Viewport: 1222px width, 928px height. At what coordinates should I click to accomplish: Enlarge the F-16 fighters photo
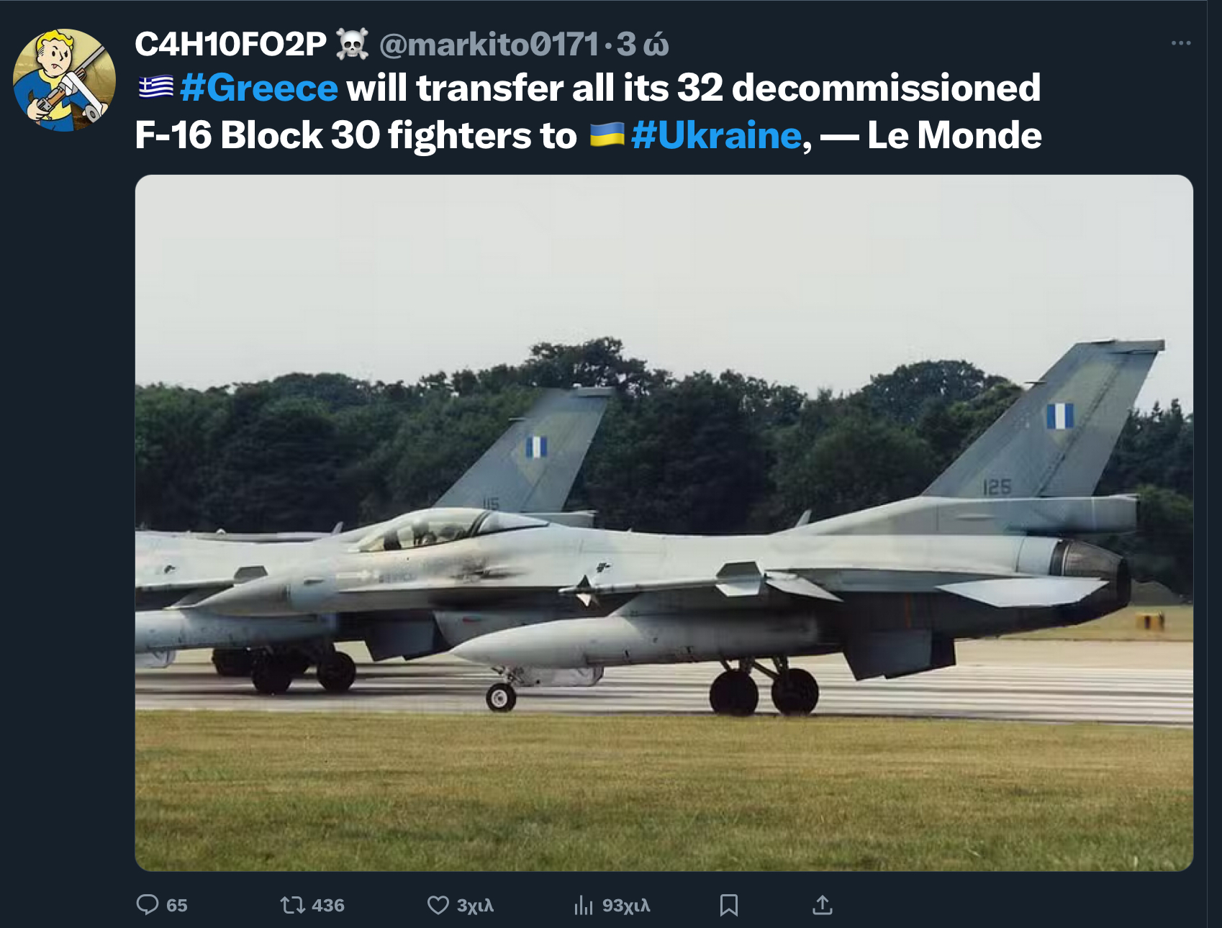(664, 523)
